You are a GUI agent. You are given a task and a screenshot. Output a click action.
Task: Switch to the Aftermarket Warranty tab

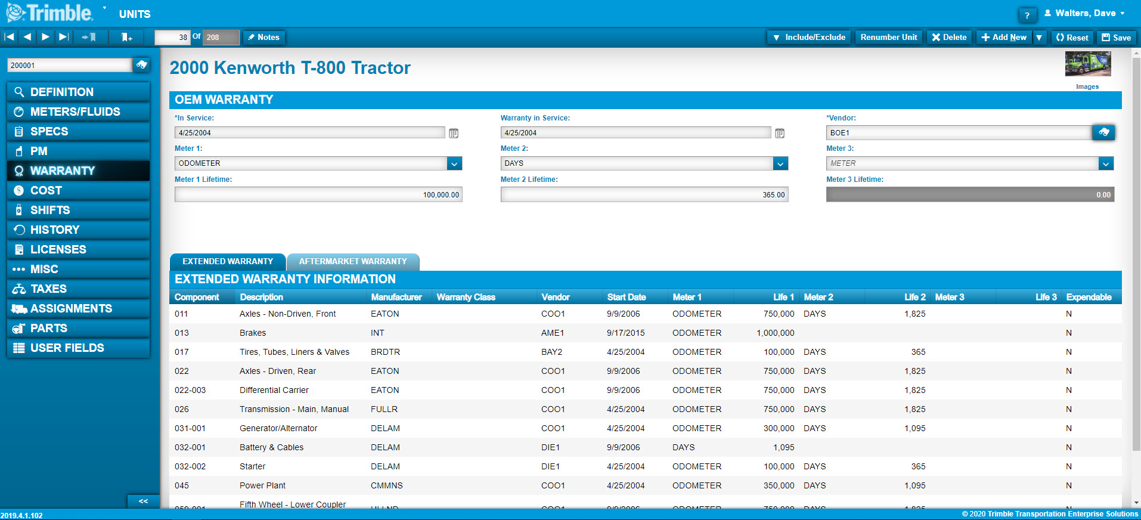(x=353, y=262)
